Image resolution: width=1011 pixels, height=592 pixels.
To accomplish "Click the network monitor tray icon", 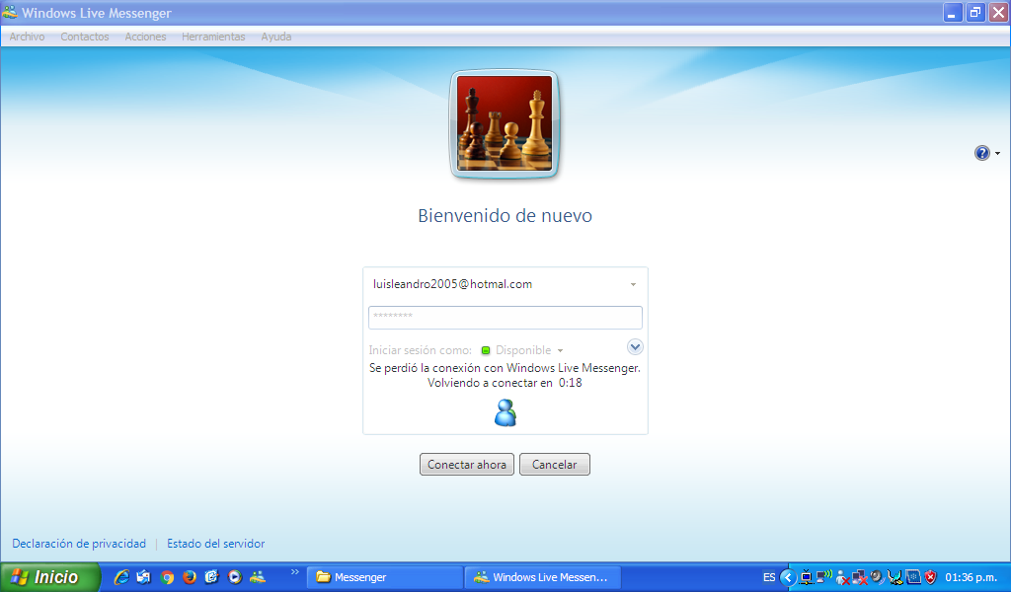I will pyautogui.click(x=807, y=577).
